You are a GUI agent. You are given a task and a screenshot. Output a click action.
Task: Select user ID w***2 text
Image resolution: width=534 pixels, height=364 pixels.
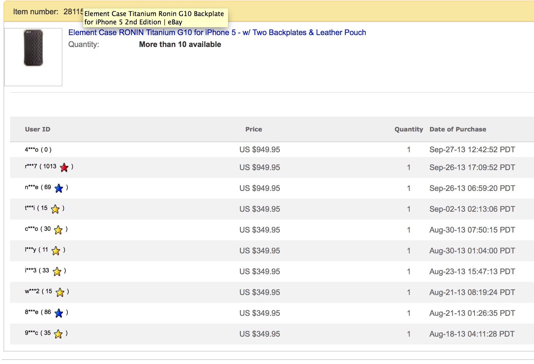pos(32,291)
